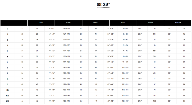Select the 74.3 thigh value

(155, 101)
